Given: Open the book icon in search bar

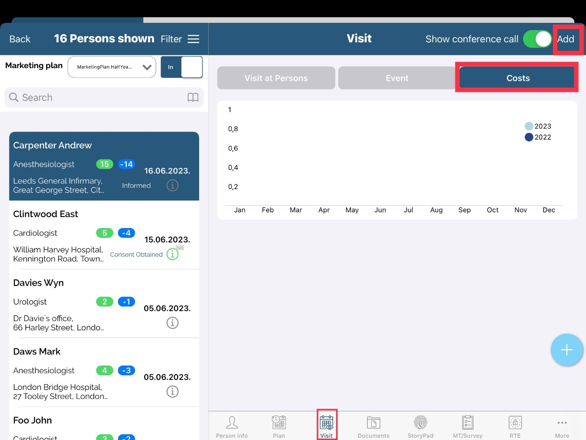Looking at the screenshot, I should pos(193,98).
